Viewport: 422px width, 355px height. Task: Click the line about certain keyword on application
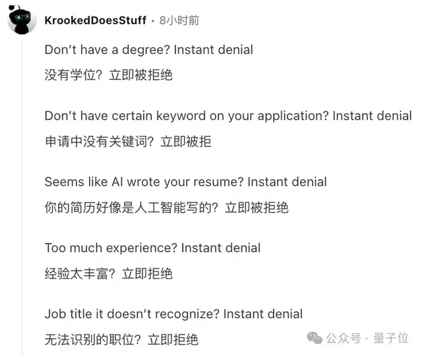[227, 115]
